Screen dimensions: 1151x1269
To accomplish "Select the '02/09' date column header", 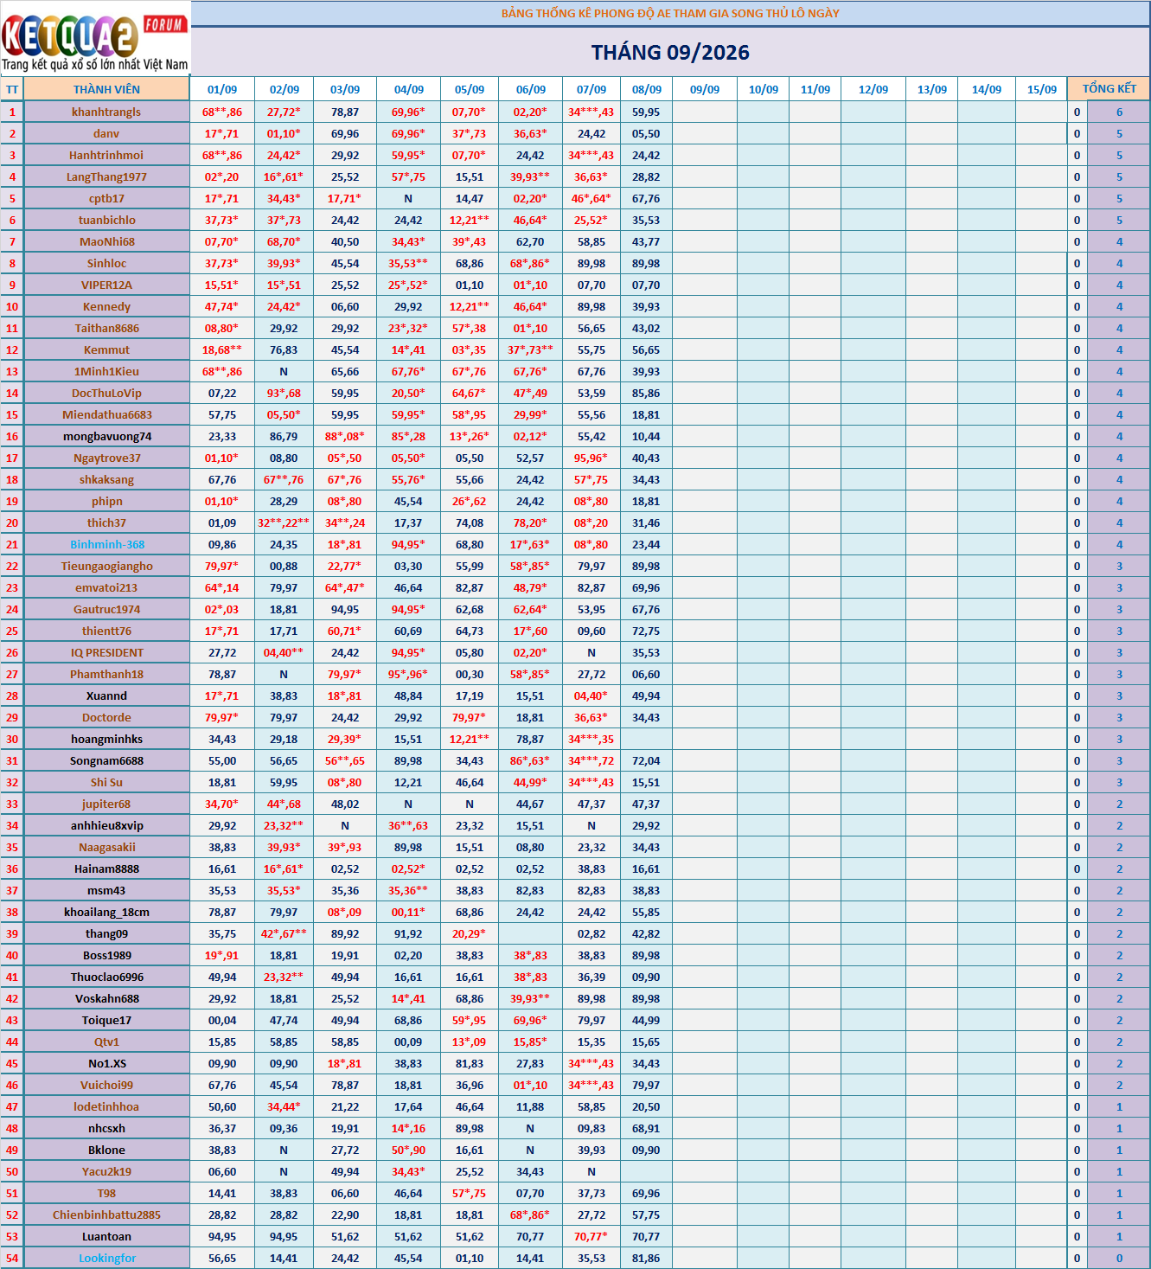I will (285, 89).
